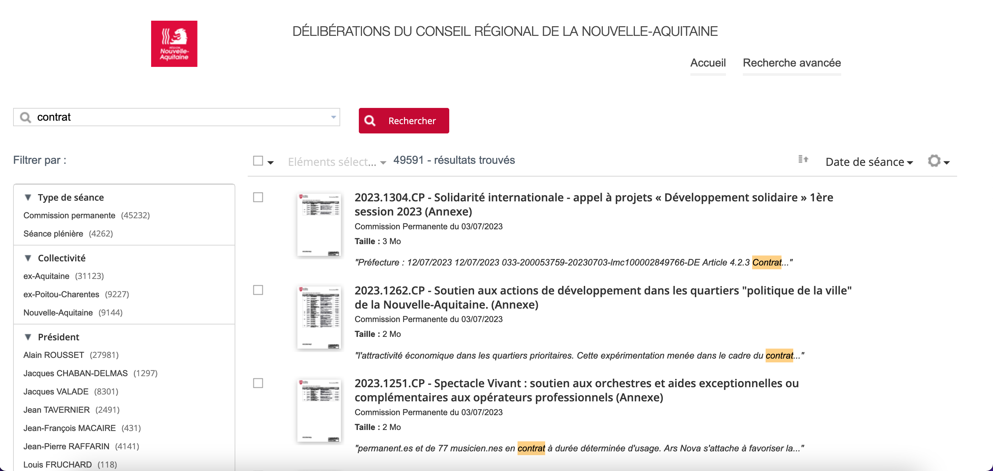
Task: Click the page title DÉLIBÉRATIONS DU CONSEIL RÉGIONAL
Action: click(x=505, y=31)
